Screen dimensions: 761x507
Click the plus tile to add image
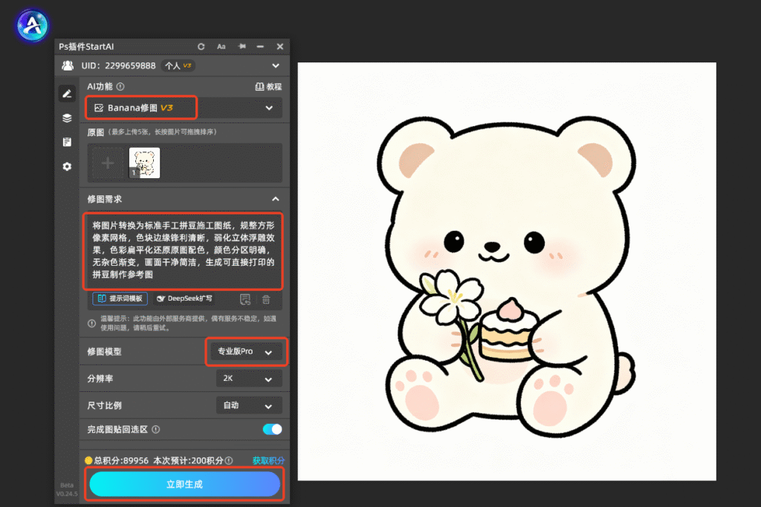point(108,163)
